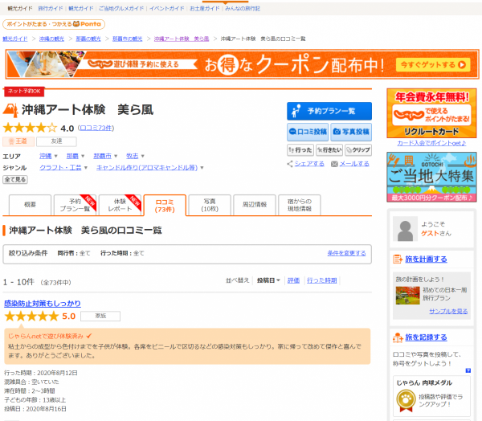Expand the キャンドル作り genre dropdown arrow

pyautogui.click(x=202, y=168)
